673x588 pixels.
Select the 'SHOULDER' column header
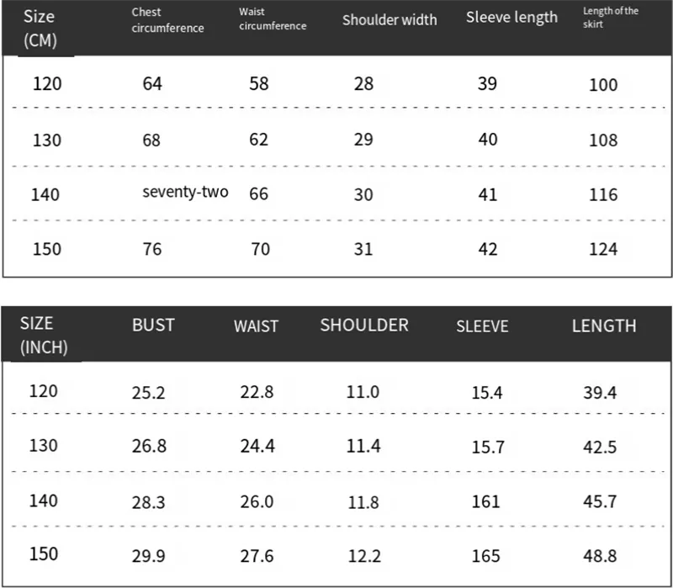coord(364,326)
